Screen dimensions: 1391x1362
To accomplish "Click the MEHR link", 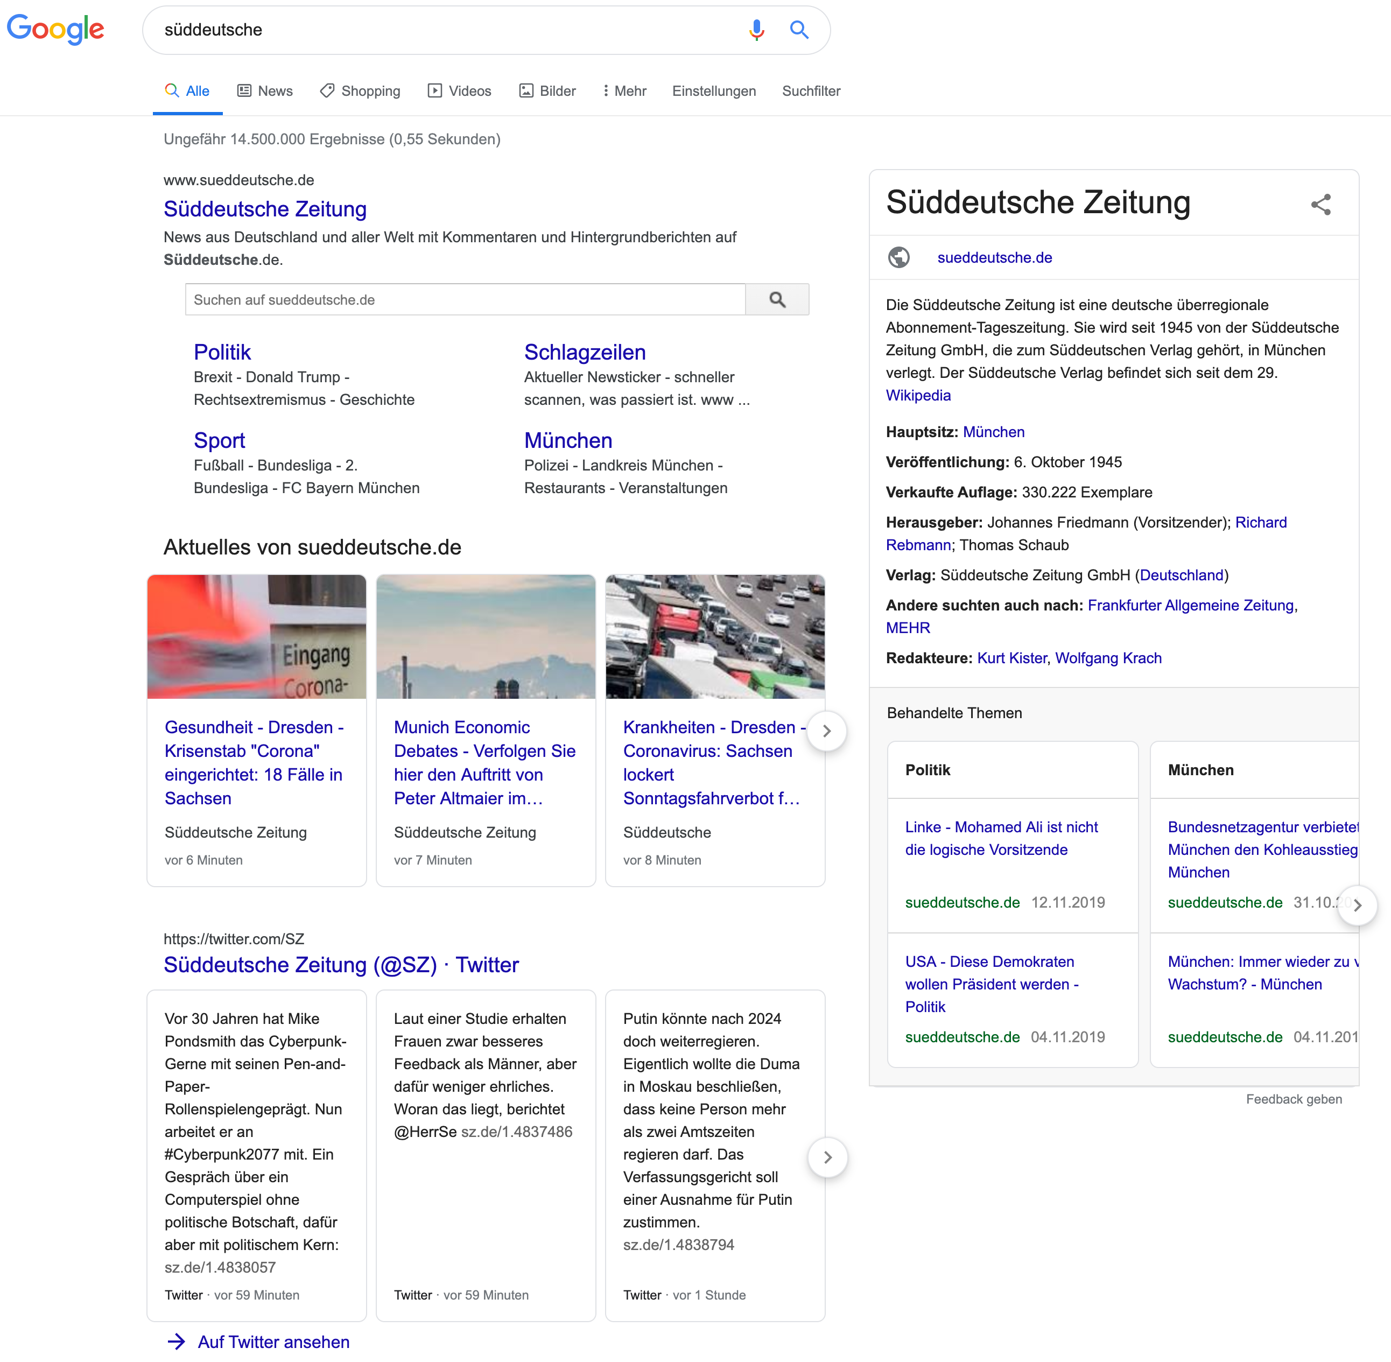I will pos(908,628).
